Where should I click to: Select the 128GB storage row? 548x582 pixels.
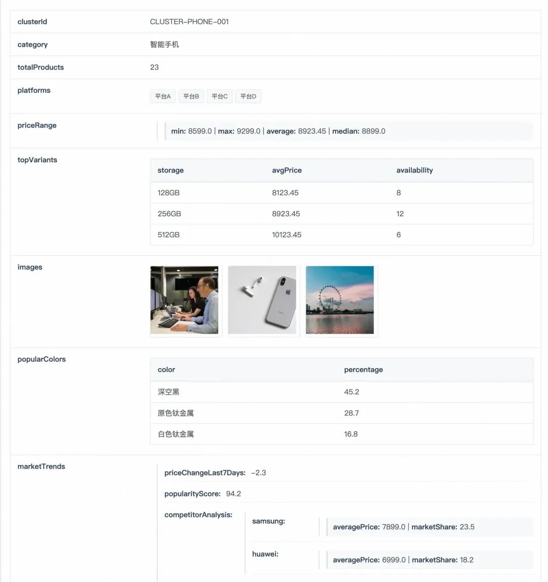click(x=341, y=193)
